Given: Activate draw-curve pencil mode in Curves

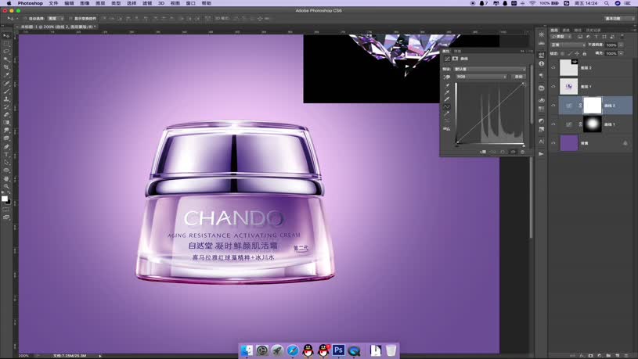Looking at the screenshot, I should click(447, 114).
